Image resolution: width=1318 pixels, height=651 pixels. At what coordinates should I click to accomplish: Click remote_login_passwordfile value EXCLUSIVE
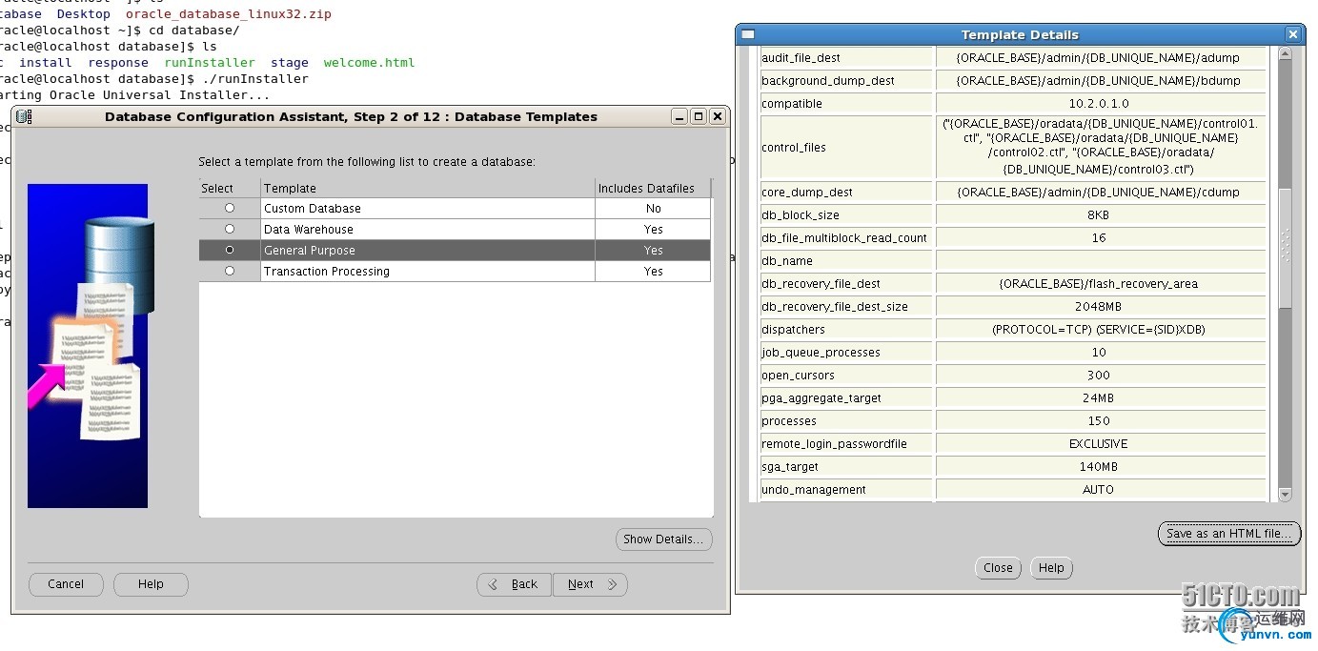click(x=1099, y=443)
